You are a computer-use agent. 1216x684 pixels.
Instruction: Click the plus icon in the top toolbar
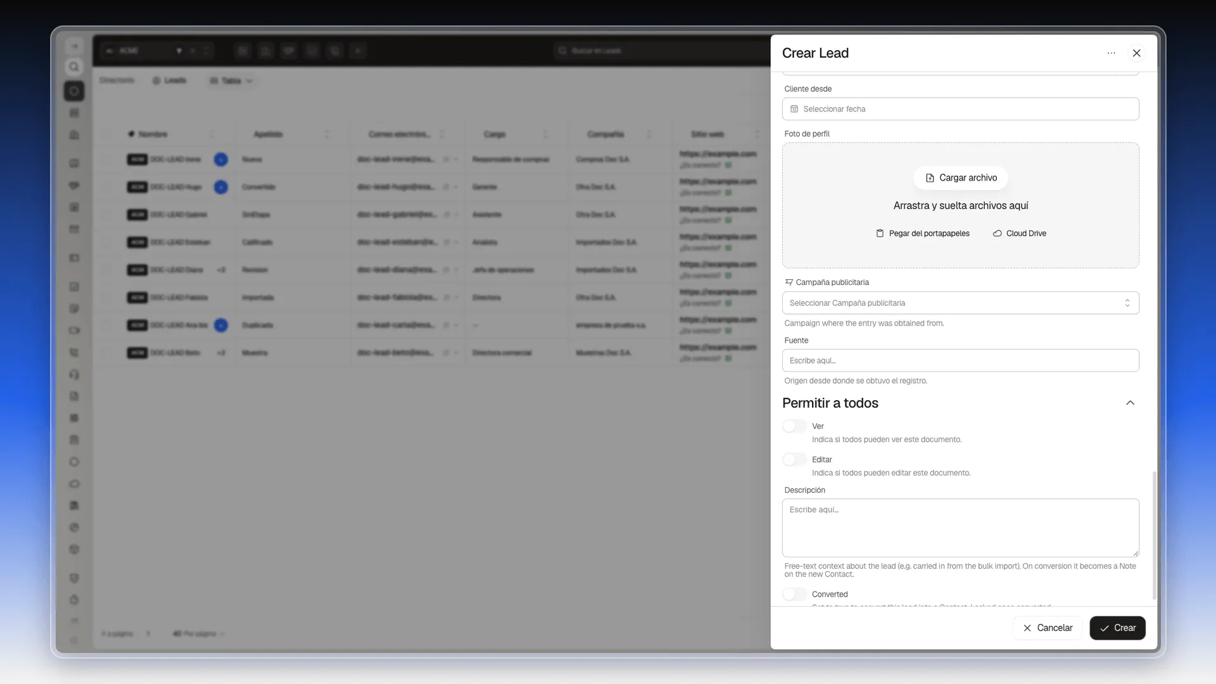click(x=358, y=51)
